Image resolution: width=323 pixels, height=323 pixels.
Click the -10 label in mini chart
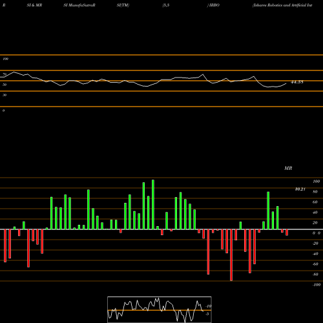tap(208, 306)
